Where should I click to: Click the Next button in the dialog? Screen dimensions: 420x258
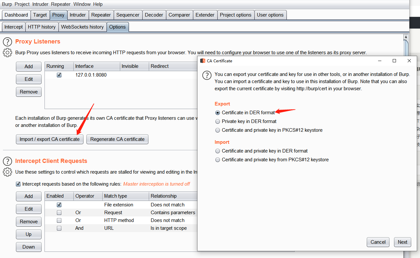[402, 242]
